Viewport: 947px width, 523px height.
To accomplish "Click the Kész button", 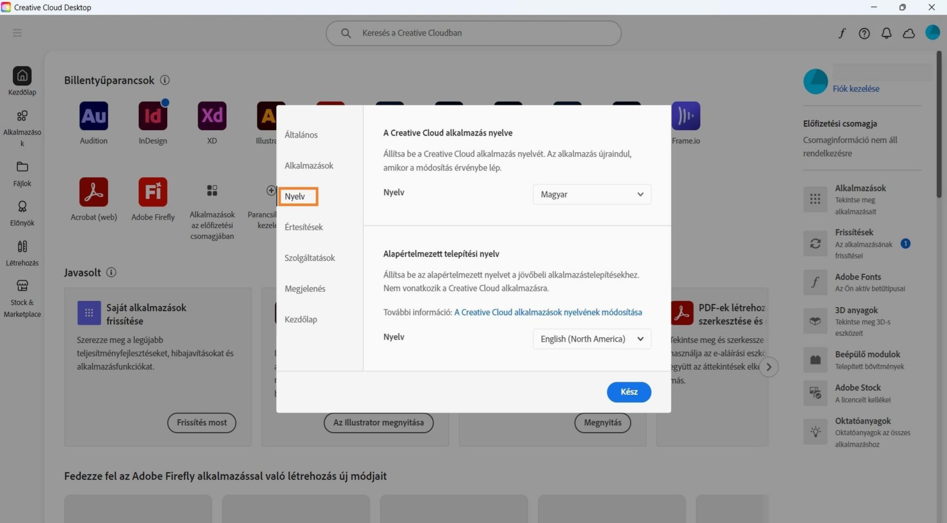I will coord(629,392).
